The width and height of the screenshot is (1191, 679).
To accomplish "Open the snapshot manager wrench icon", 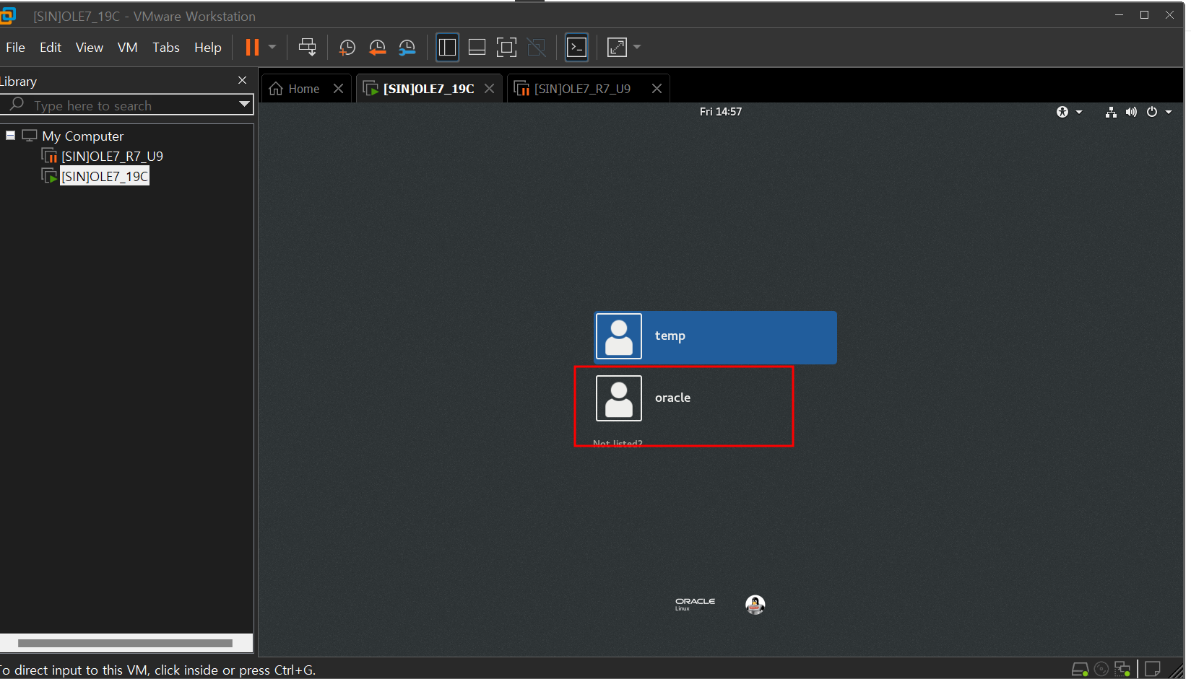I will tap(407, 48).
